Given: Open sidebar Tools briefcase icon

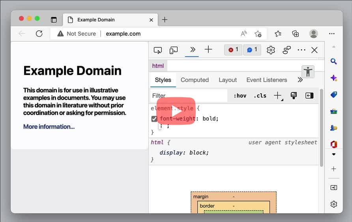Looking at the screenshot, I should click(x=334, y=111).
